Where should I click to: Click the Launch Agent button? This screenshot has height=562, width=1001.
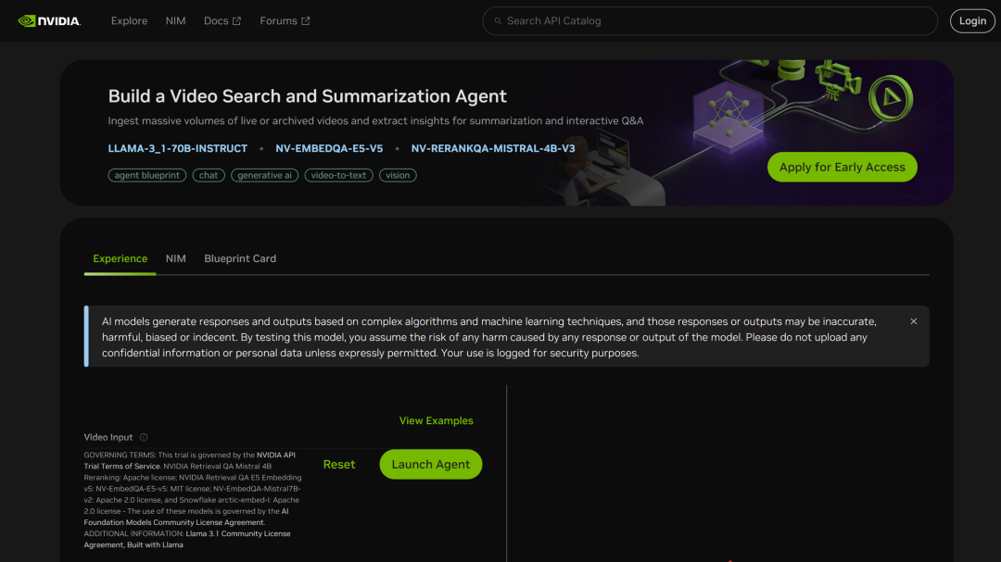tap(431, 465)
